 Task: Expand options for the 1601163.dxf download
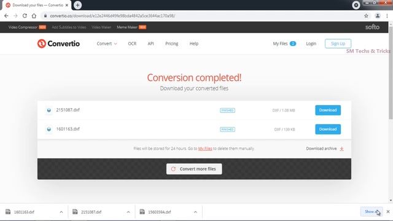point(61,212)
